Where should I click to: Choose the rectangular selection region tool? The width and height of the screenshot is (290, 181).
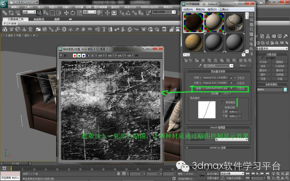52,13
